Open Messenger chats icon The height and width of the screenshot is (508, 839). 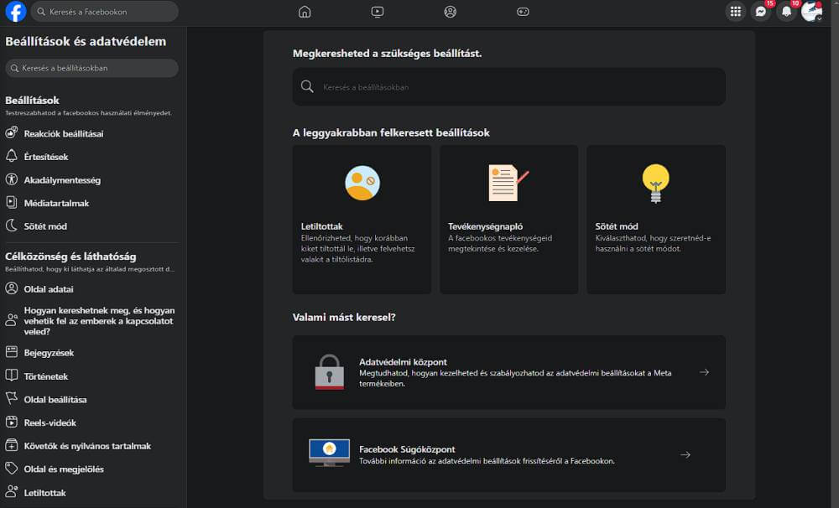(760, 11)
